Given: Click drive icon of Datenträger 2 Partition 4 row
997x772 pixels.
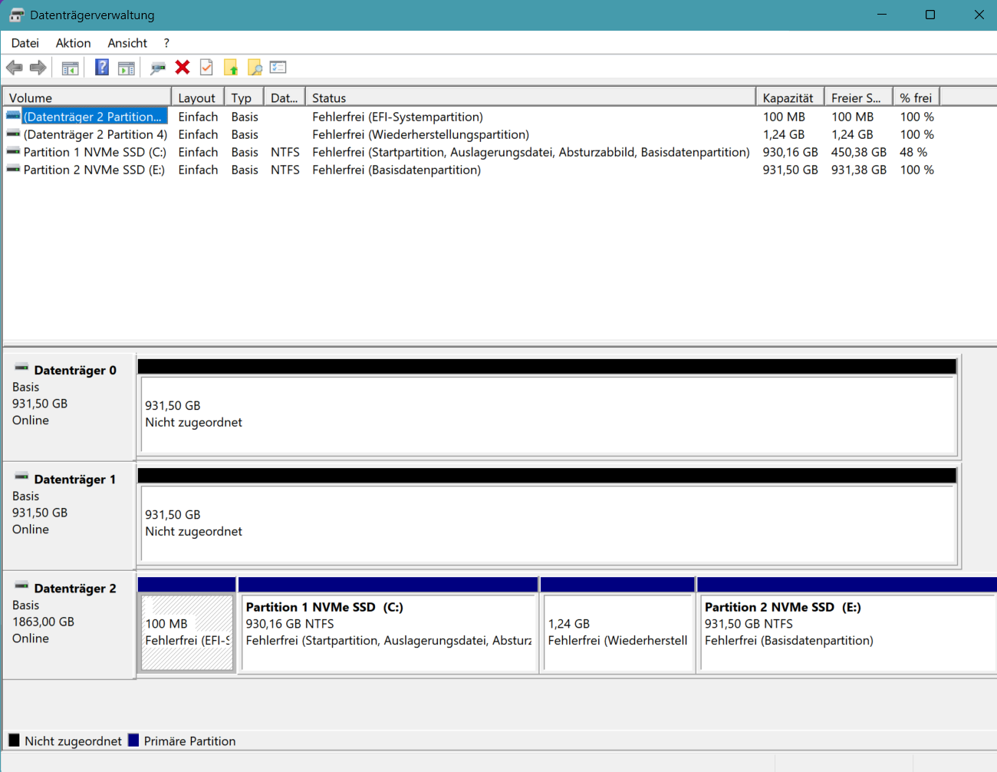Looking at the screenshot, I should pos(13,134).
